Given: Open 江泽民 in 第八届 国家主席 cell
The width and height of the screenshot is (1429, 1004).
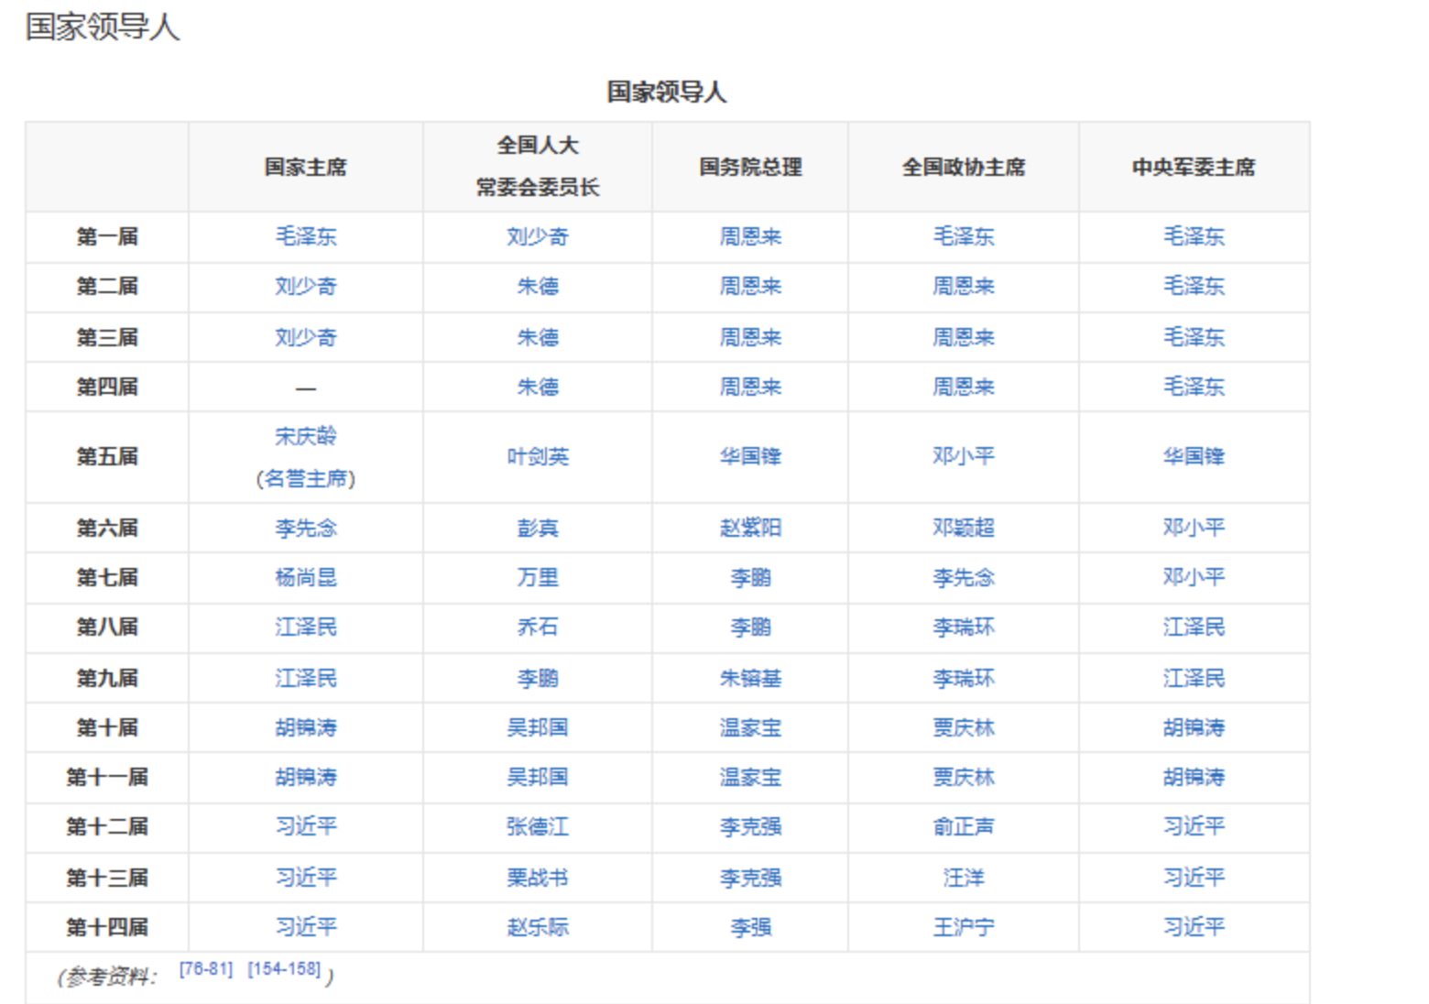Looking at the screenshot, I should click(306, 627).
